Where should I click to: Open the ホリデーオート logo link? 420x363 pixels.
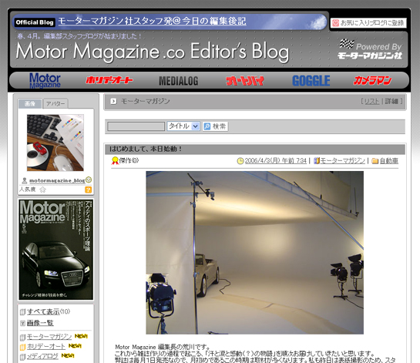tap(109, 80)
